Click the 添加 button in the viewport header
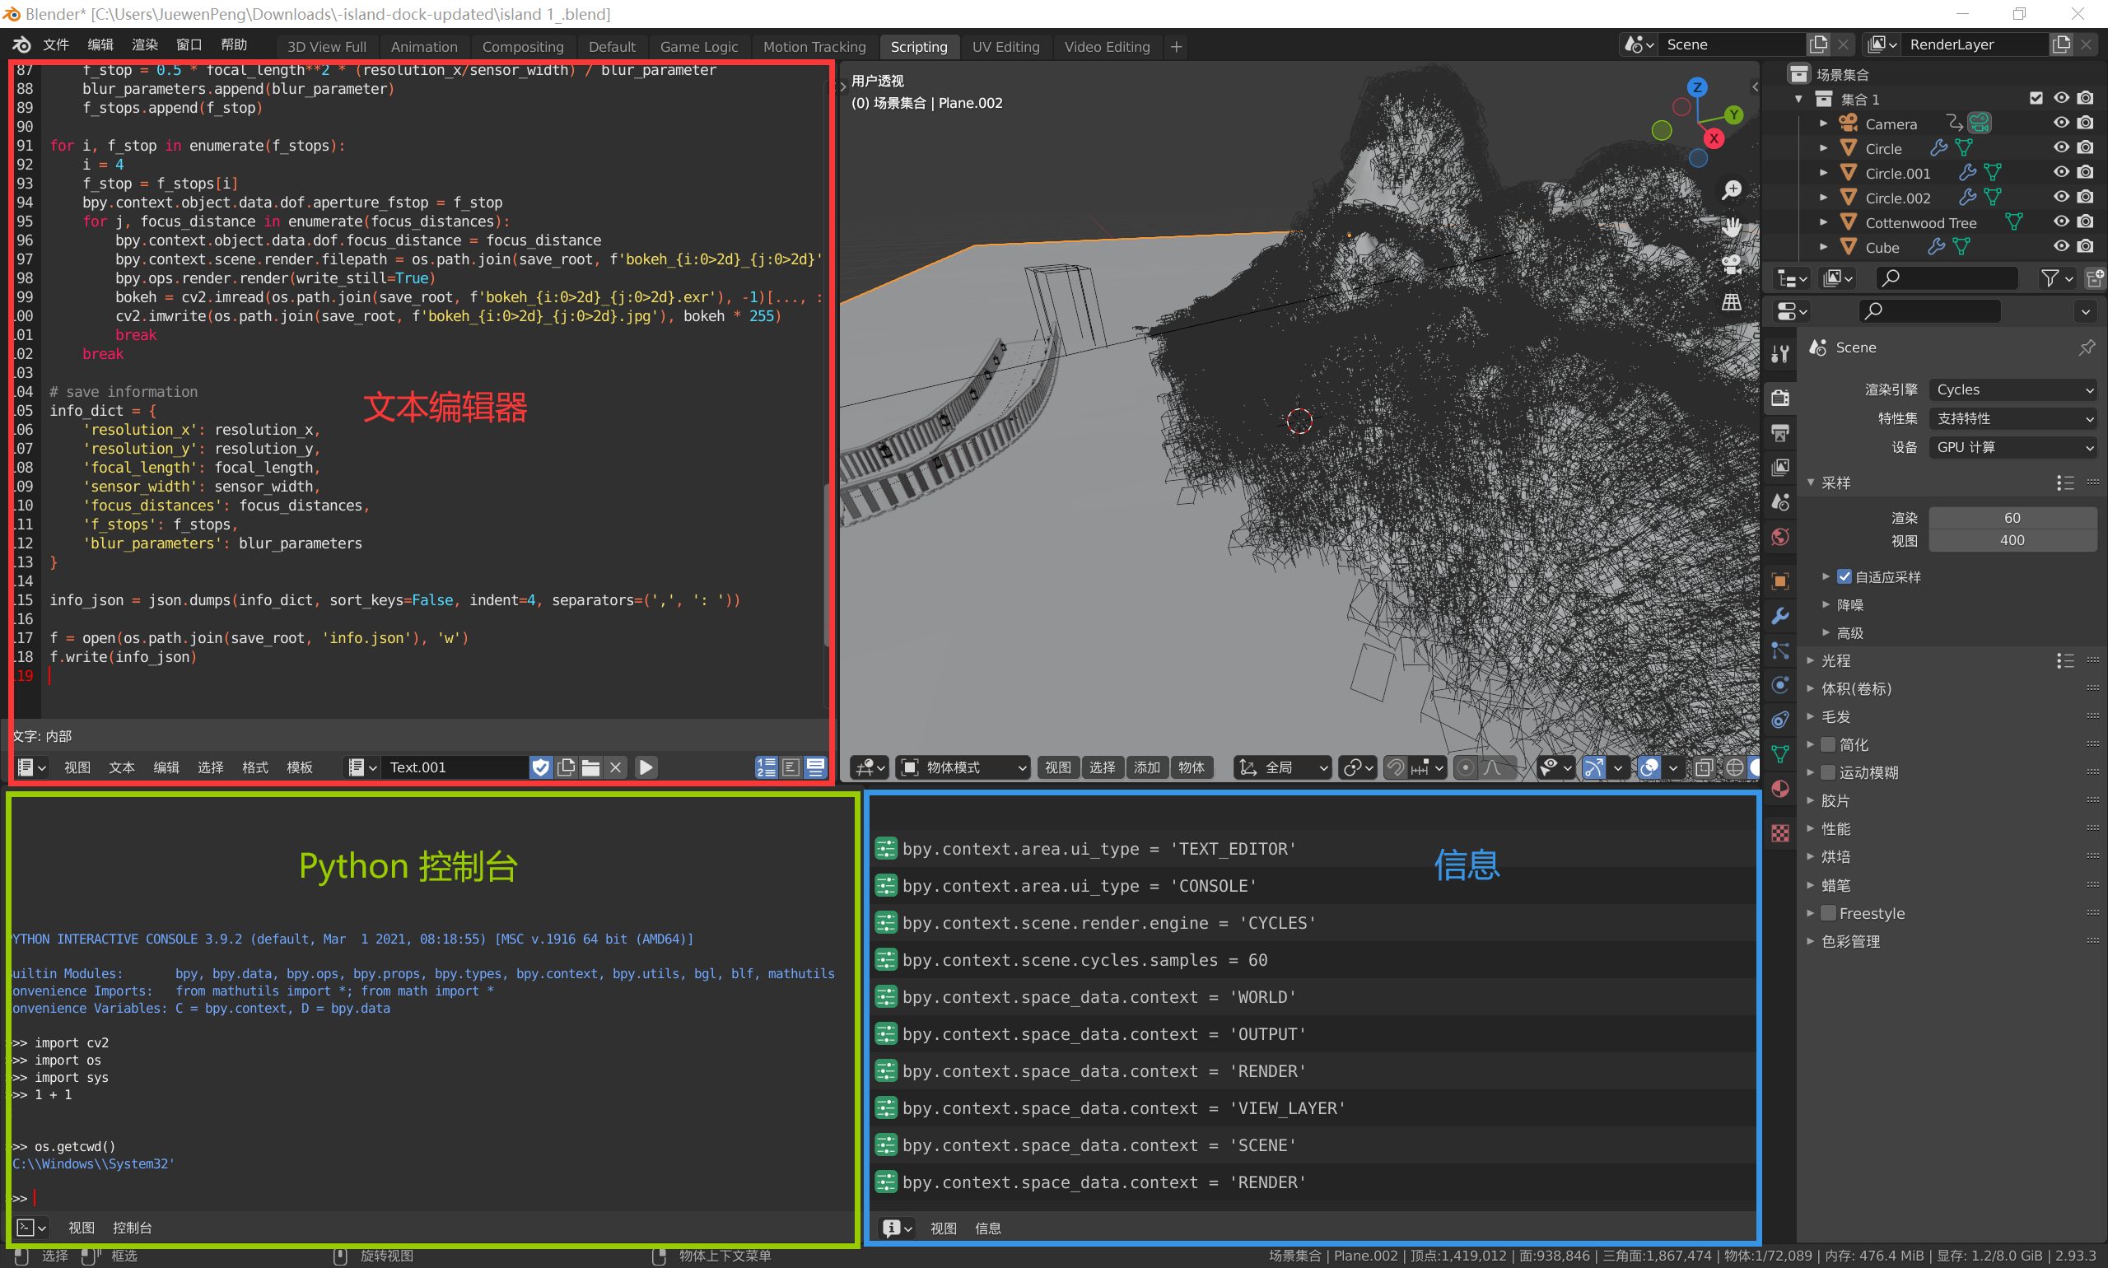2108x1268 pixels. click(x=1147, y=767)
